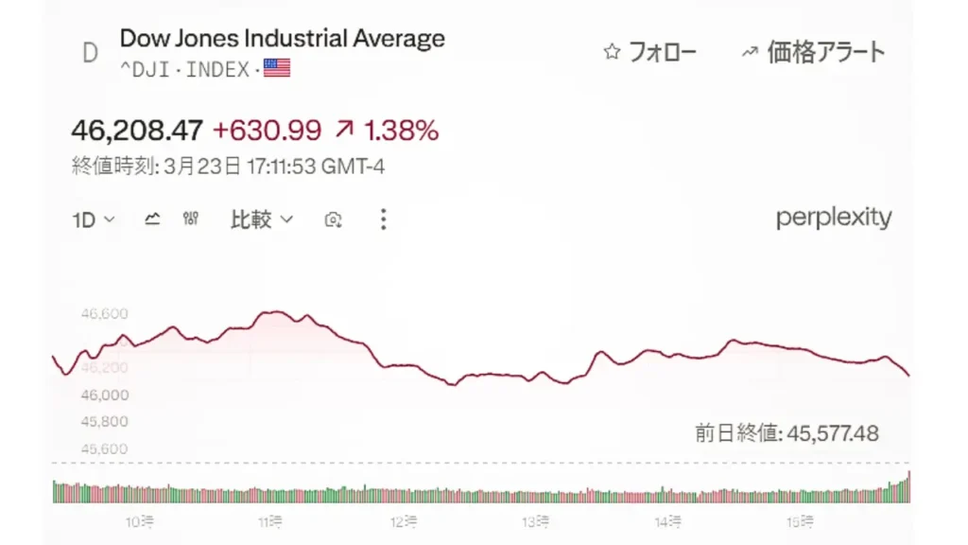Take a chart snapshot with camera icon
968x545 pixels.
tap(333, 220)
